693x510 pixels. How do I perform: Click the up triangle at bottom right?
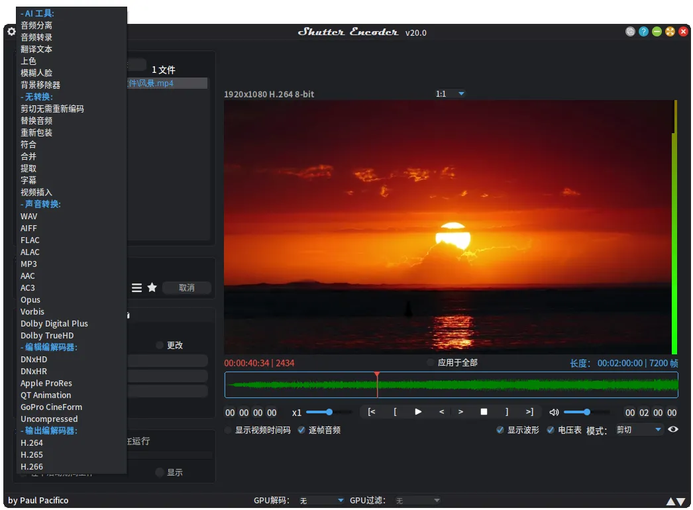pos(670,501)
